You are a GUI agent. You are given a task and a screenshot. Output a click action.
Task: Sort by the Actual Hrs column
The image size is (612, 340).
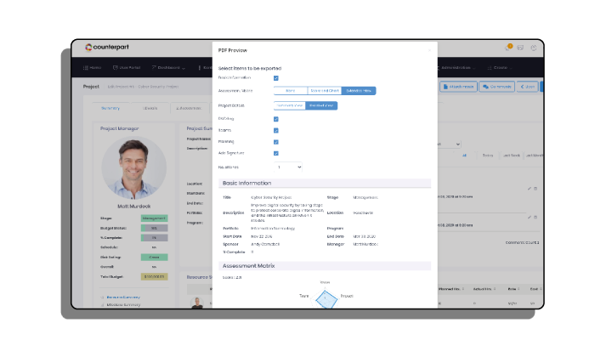point(484,289)
